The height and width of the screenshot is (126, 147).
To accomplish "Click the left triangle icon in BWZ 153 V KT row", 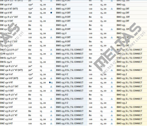I will [51, 123].
